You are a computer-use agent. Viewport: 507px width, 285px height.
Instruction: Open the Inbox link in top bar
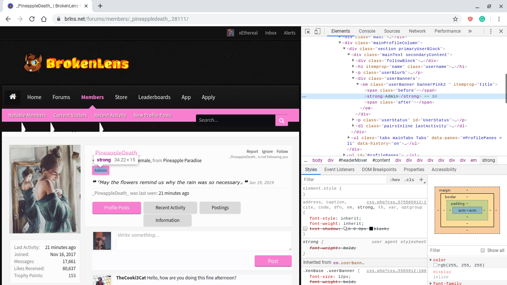271,33
